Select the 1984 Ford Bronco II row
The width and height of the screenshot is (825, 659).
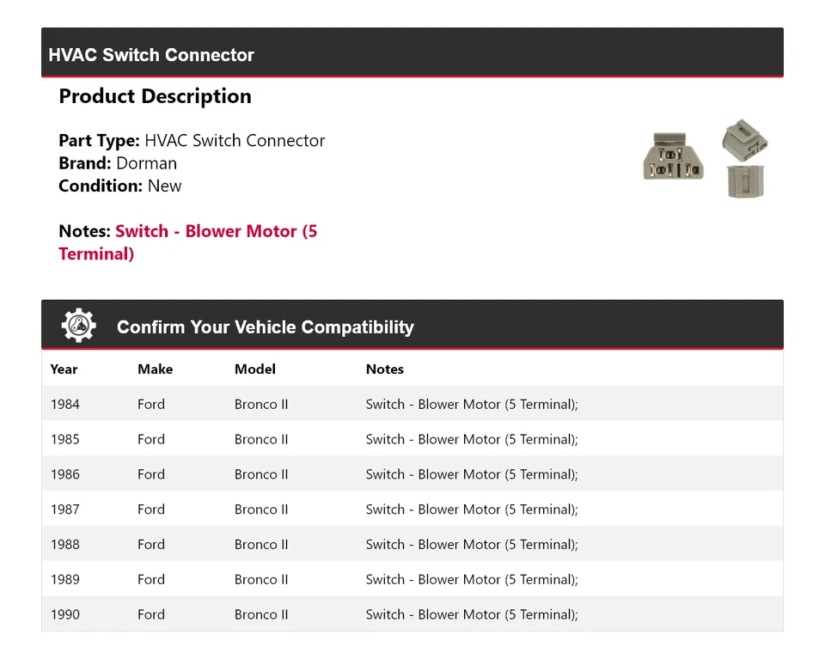click(412, 404)
